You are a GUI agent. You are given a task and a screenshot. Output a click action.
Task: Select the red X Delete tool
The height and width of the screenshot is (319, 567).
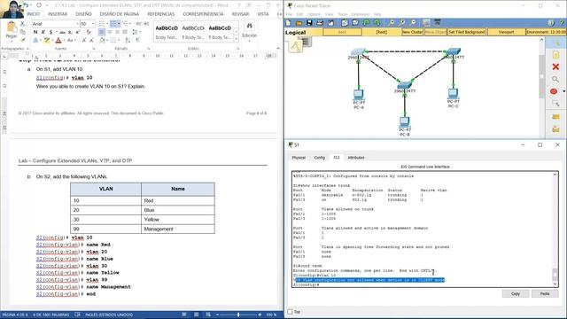[555, 67]
